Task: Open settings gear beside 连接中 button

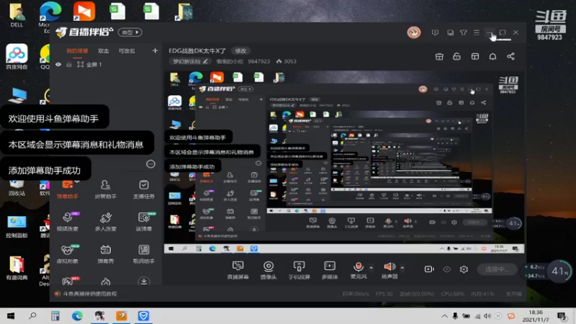Action: [464, 269]
